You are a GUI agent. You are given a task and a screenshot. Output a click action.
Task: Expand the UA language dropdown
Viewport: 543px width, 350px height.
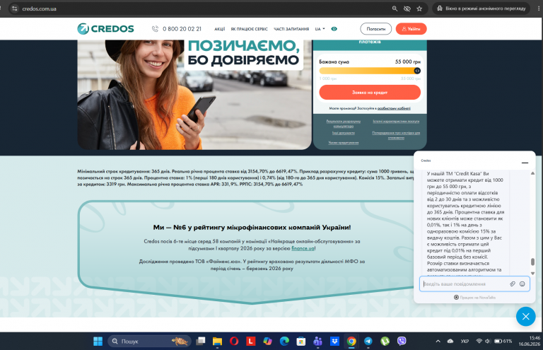click(320, 29)
